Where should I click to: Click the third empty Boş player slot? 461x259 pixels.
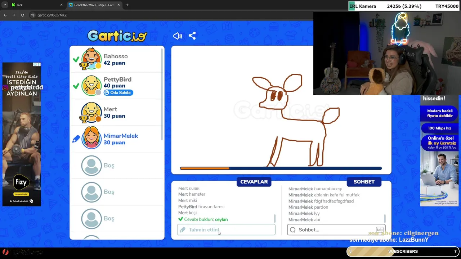117,218
